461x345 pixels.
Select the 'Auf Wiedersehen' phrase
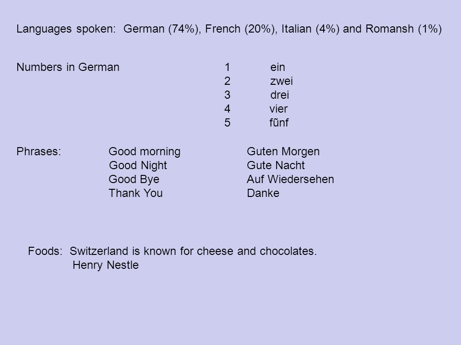pos(291,179)
